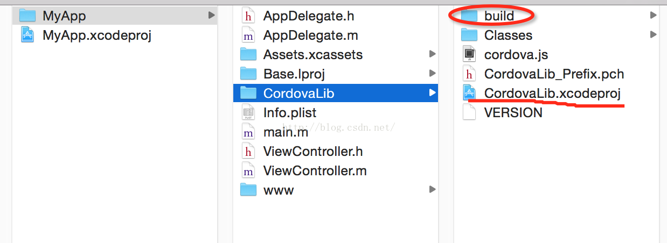Select the ViewController.h file name
The image size is (667, 243).
(x=313, y=152)
